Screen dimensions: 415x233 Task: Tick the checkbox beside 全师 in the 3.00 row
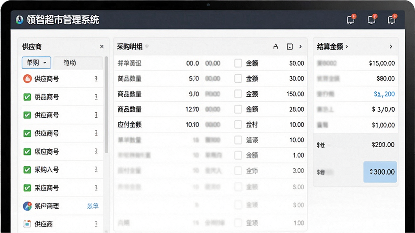point(238,171)
